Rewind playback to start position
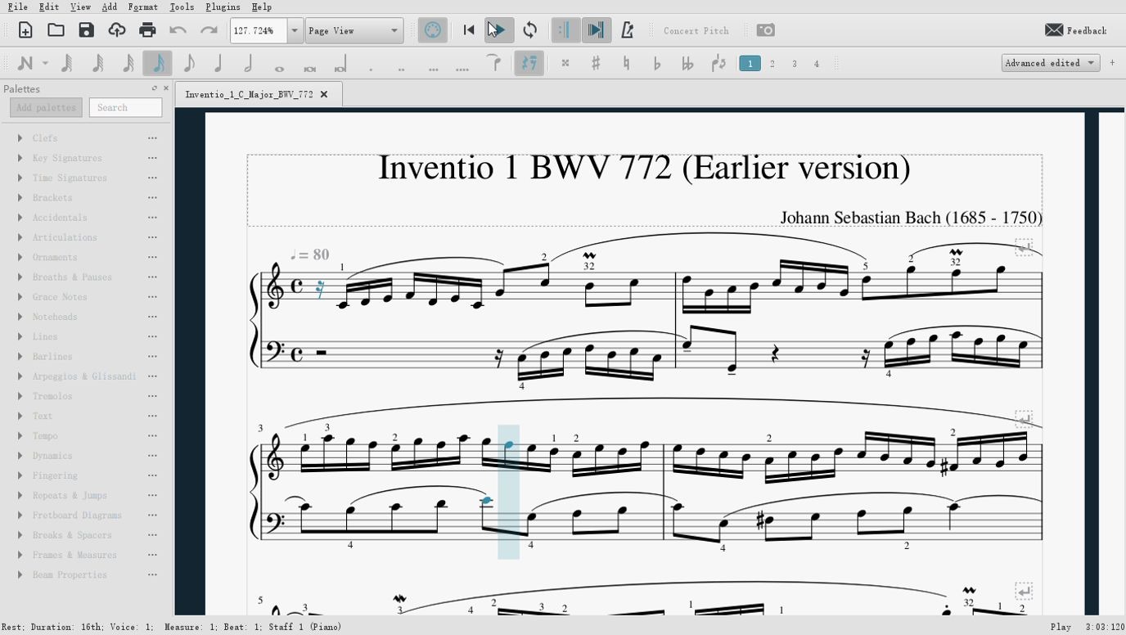 point(469,30)
